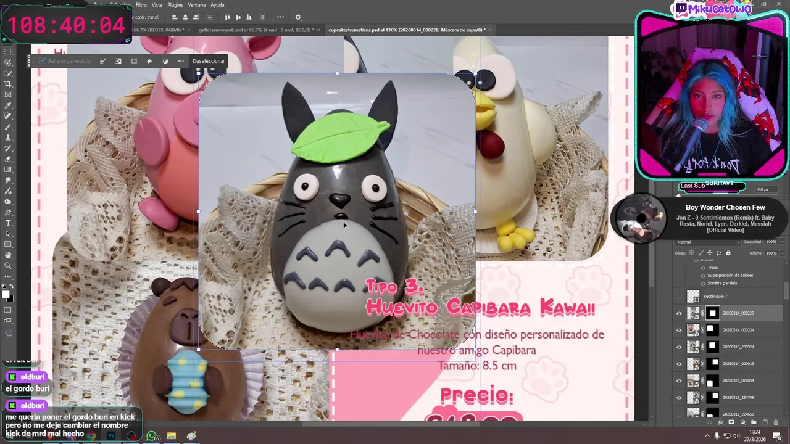Select the Rectangular Marquee tool

click(8, 52)
